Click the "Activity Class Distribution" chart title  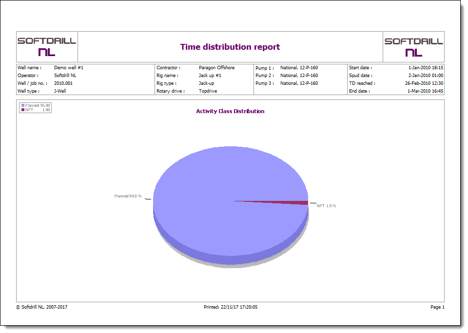pos(230,111)
